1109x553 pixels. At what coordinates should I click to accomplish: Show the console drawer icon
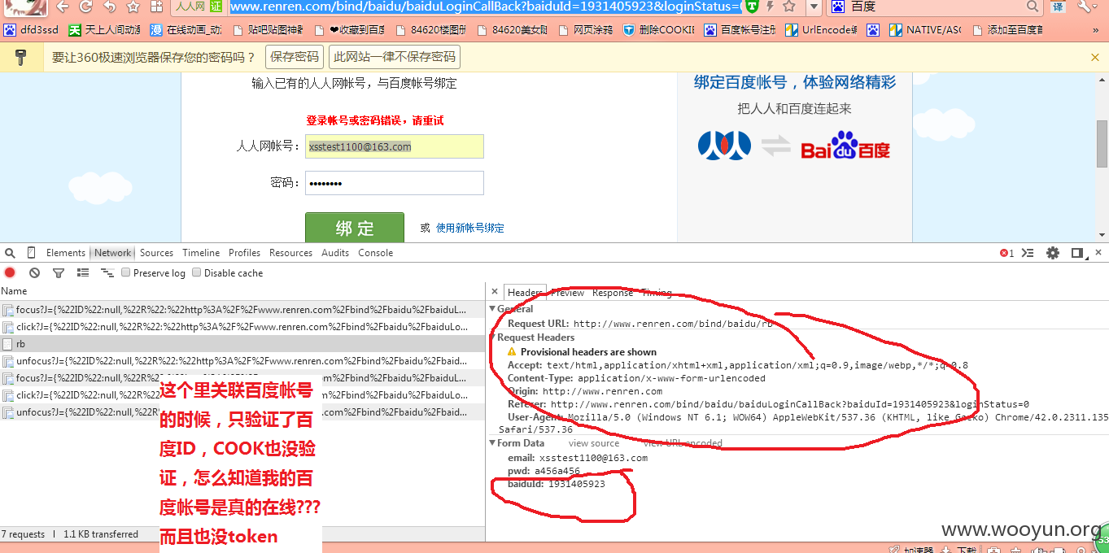tap(1028, 253)
